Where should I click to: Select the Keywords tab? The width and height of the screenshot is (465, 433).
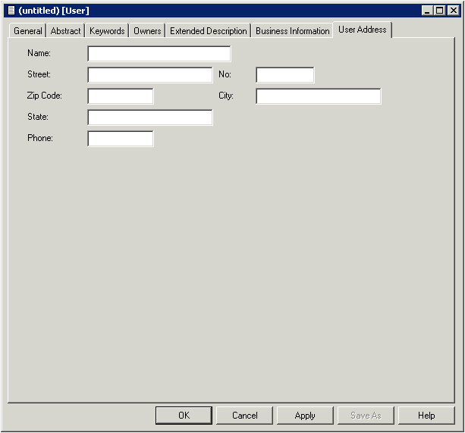[107, 31]
